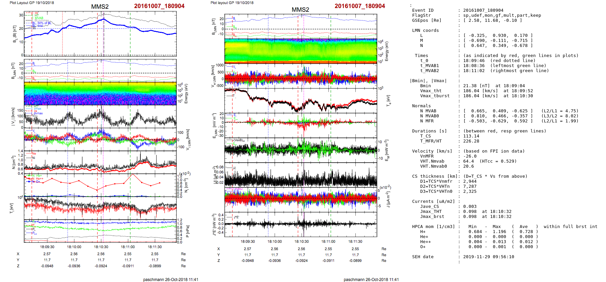This screenshot has height=282, width=606.
Task: Click the Normals section heading
Action: coord(421,106)
